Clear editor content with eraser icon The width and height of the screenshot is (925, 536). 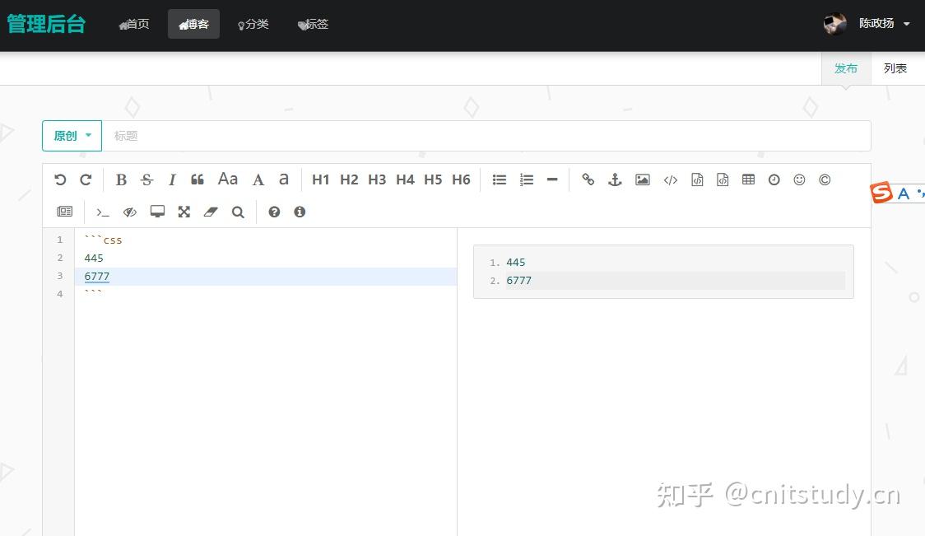211,212
